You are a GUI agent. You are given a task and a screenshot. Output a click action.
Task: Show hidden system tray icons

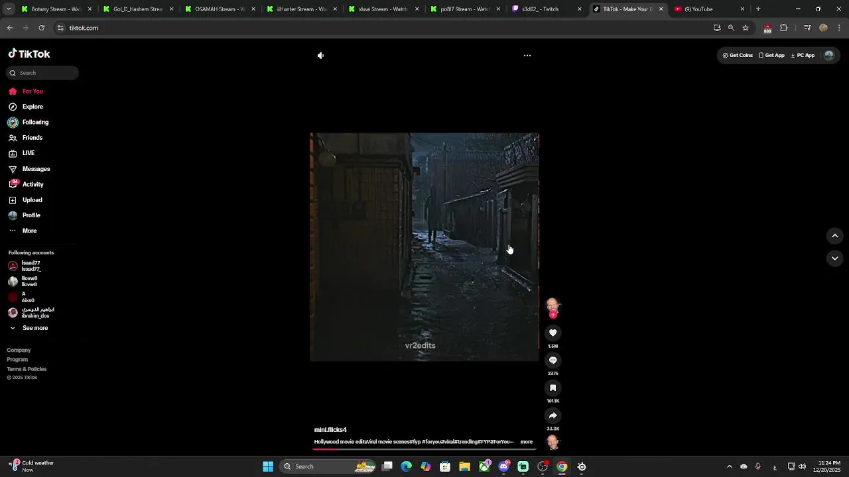click(x=729, y=466)
